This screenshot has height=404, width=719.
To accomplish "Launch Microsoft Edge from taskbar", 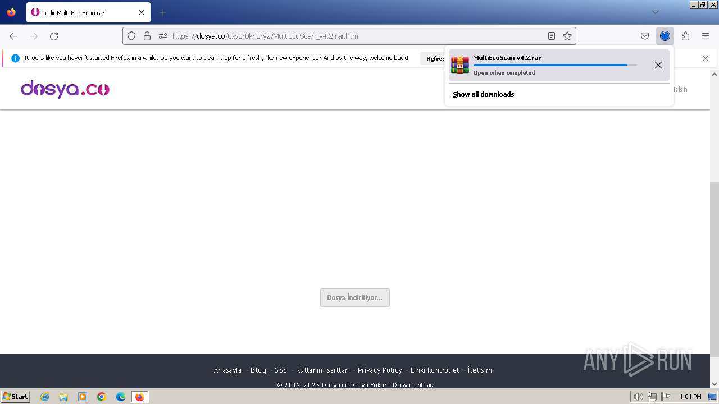I will [x=121, y=397].
